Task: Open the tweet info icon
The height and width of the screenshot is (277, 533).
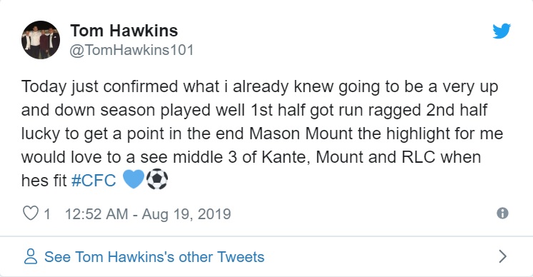Action: pyautogui.click(x=502, y=213)
